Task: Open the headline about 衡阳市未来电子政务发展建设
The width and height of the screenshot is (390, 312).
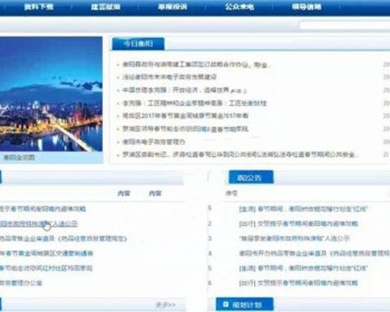Action: click(169, 77)
